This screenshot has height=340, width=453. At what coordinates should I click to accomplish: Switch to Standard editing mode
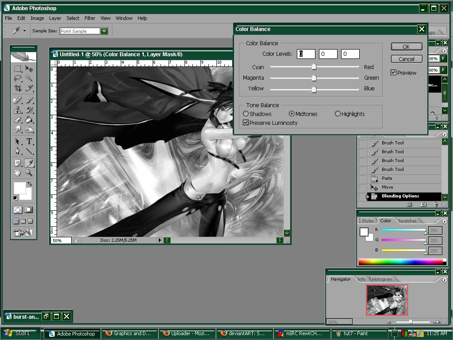pyautogui.click(x=18, y=210)
